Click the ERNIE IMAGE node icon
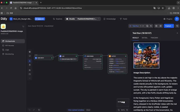The image size is (180, 112). 85,56
